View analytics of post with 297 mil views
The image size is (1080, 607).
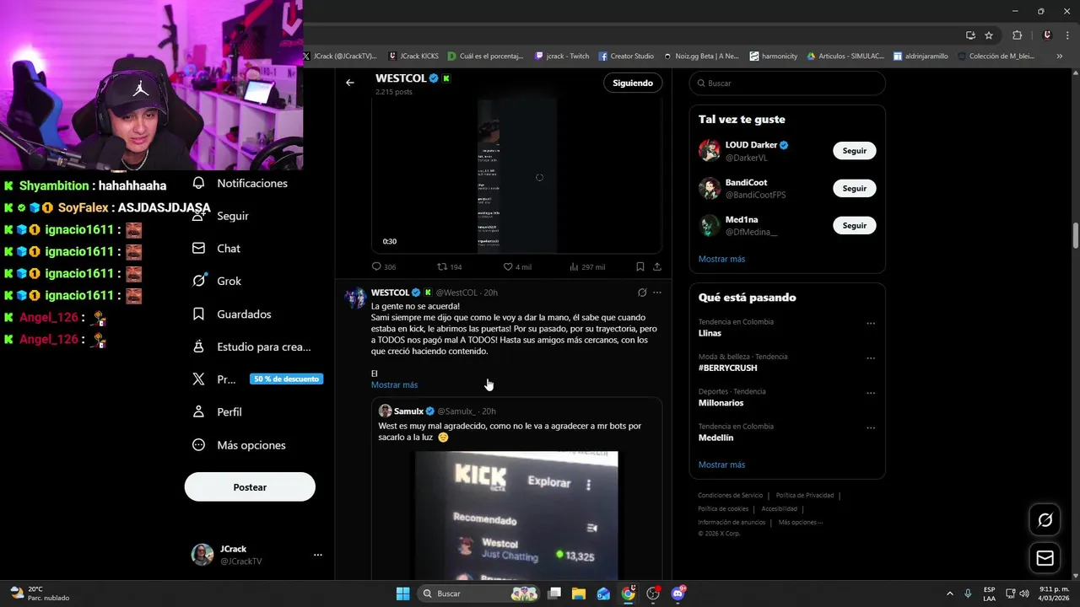[x=586, y=266]
